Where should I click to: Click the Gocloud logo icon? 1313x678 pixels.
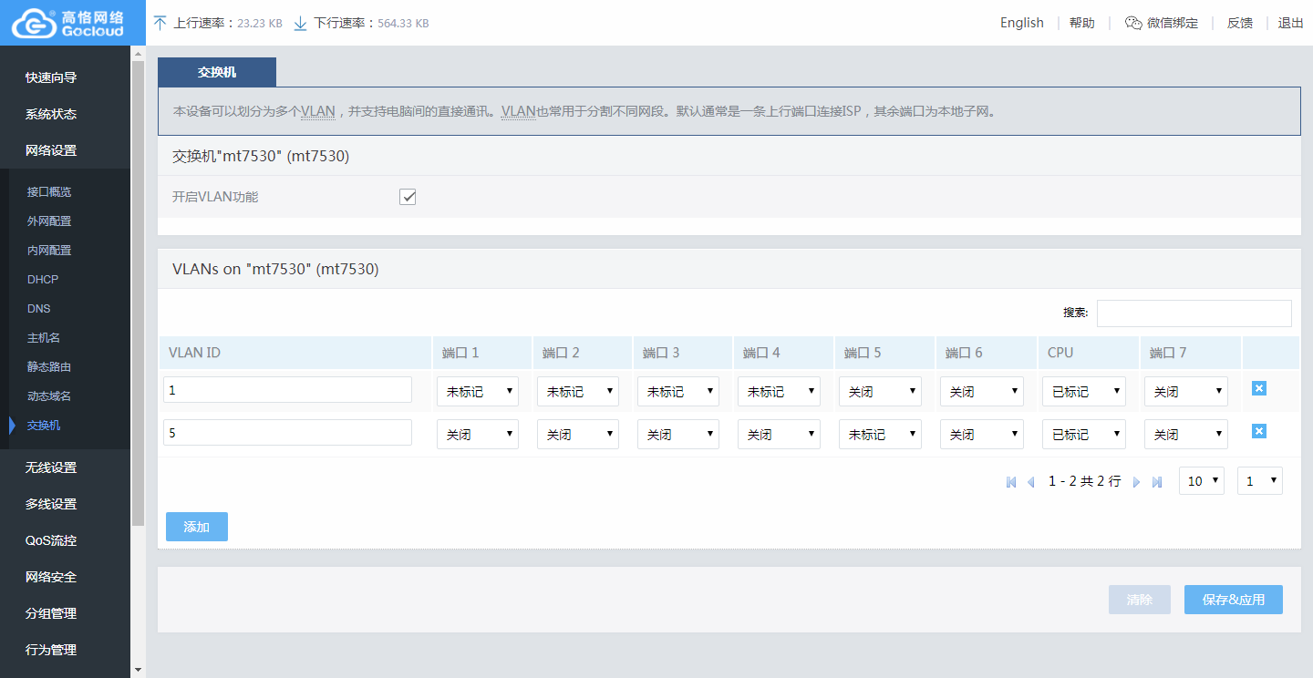point(35,23)
